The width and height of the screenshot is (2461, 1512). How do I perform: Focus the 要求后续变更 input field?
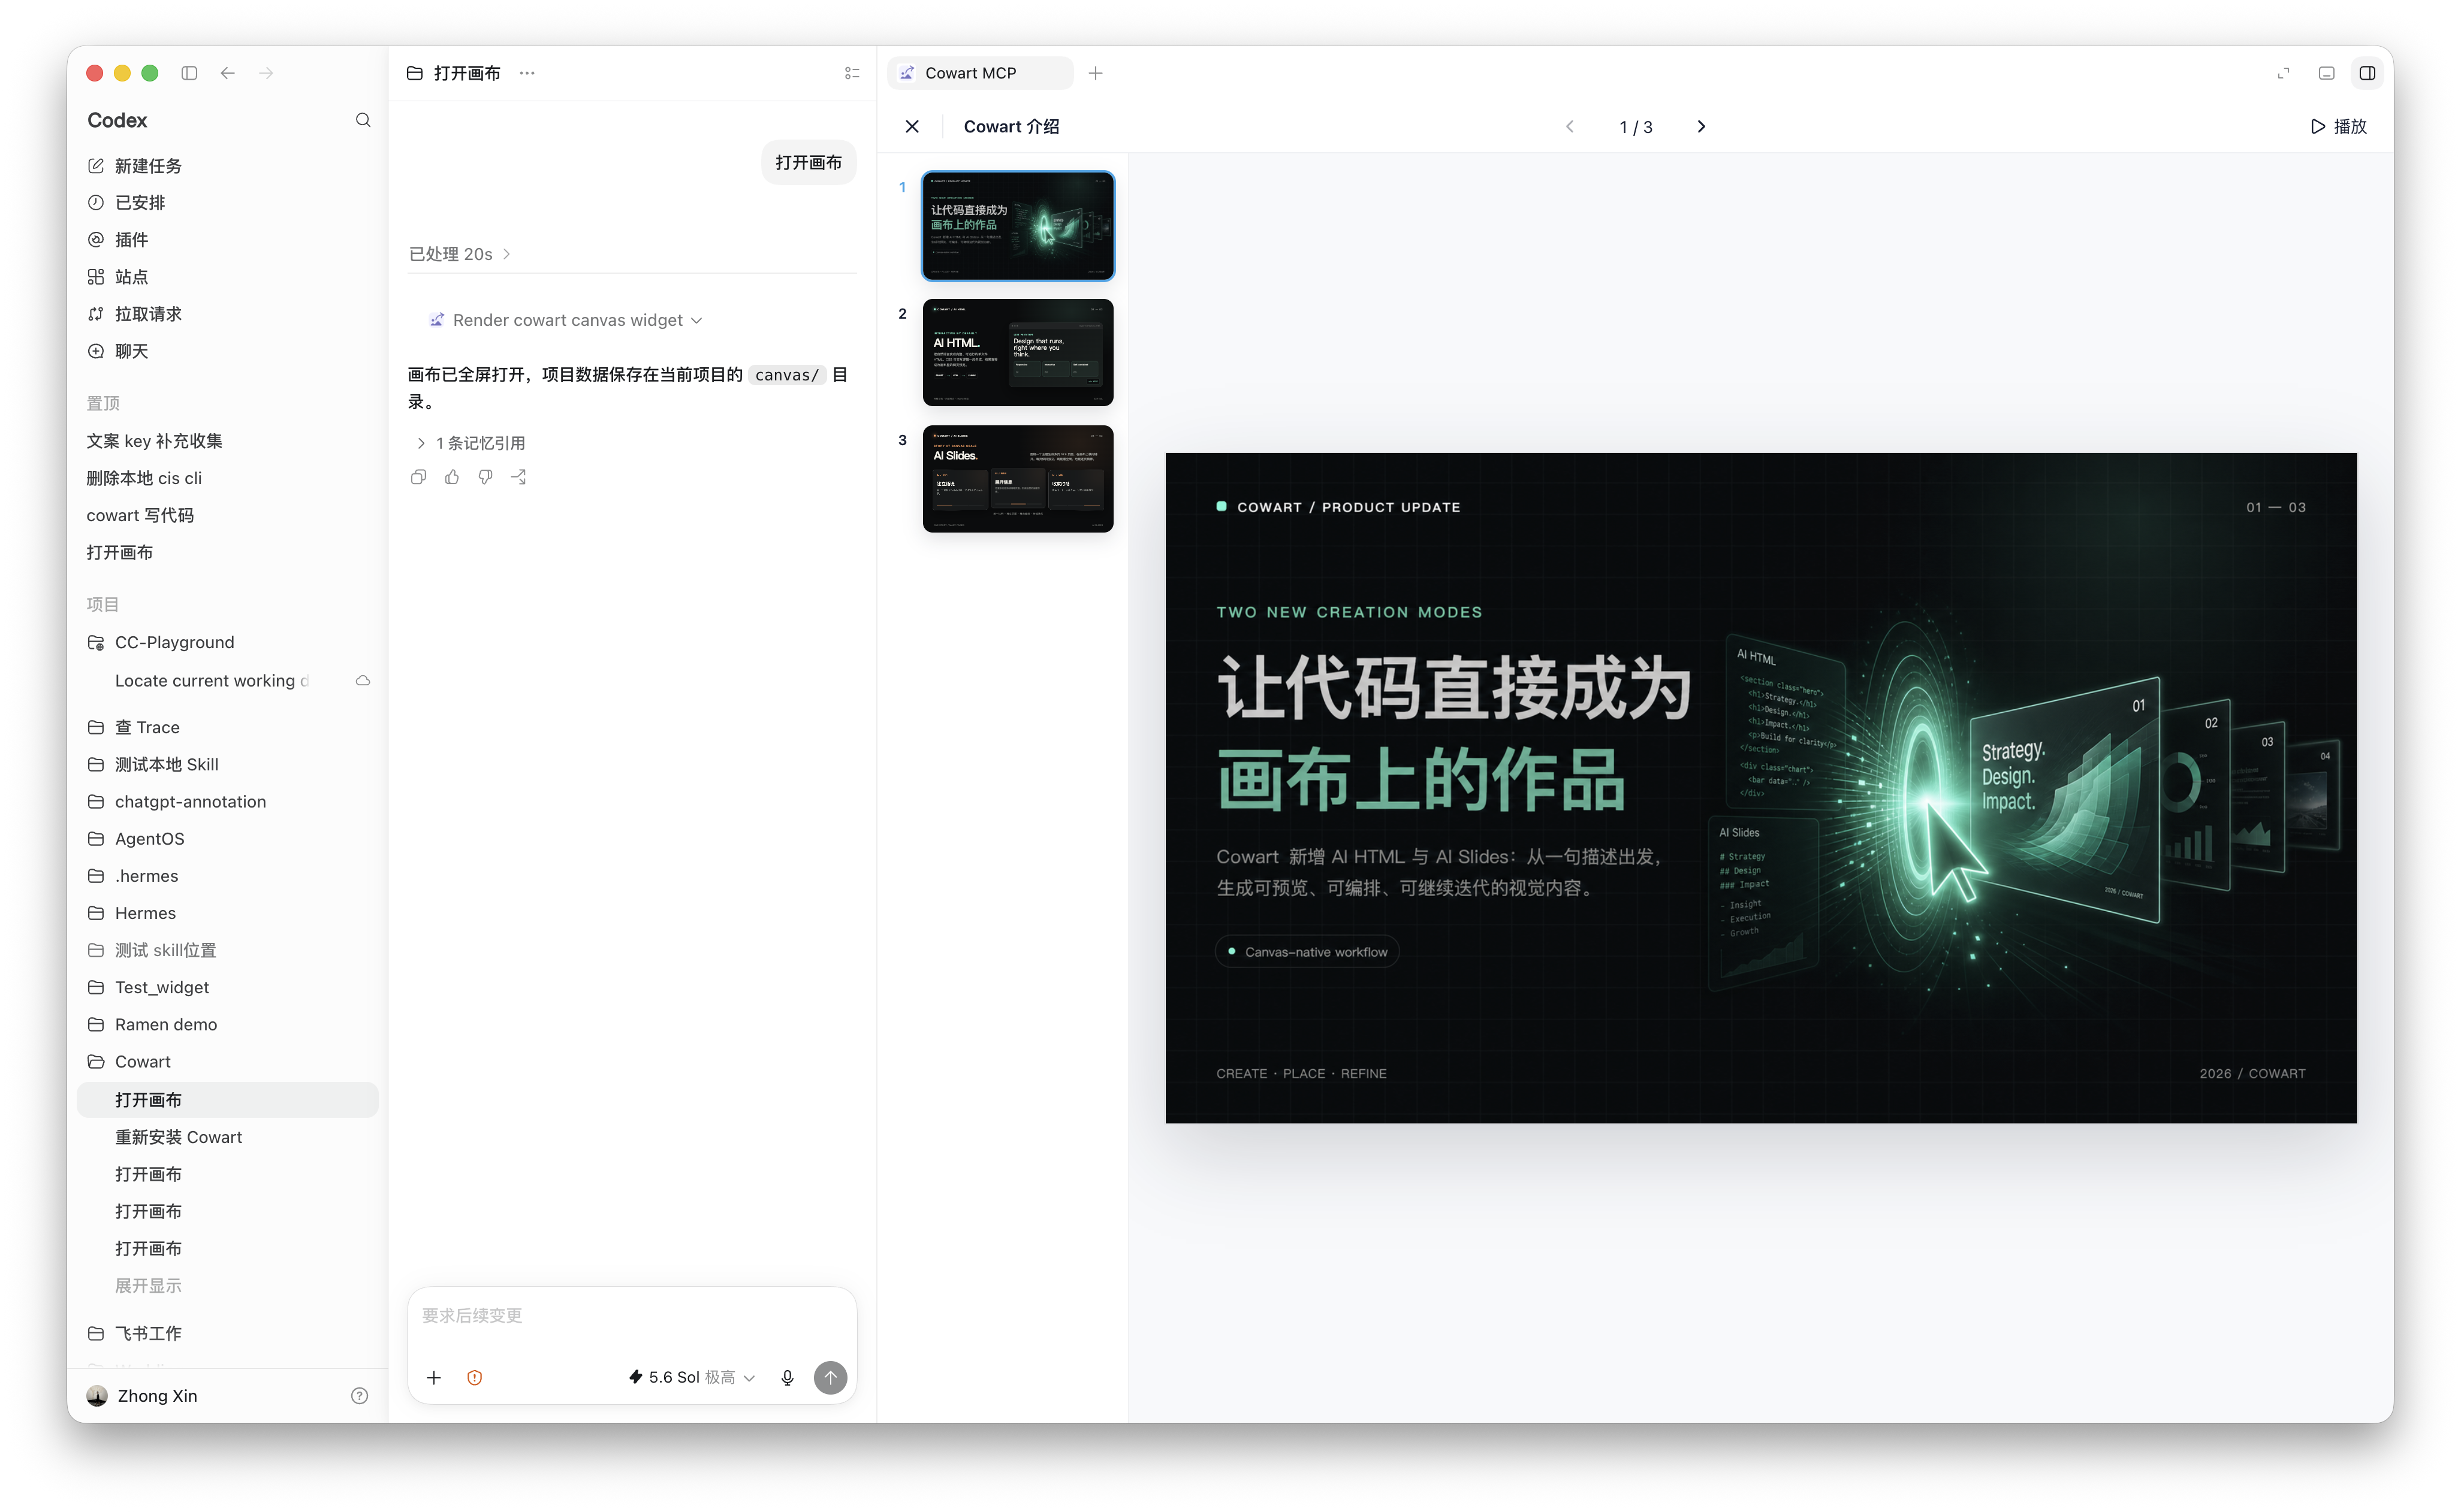(x=632, y=1316)
